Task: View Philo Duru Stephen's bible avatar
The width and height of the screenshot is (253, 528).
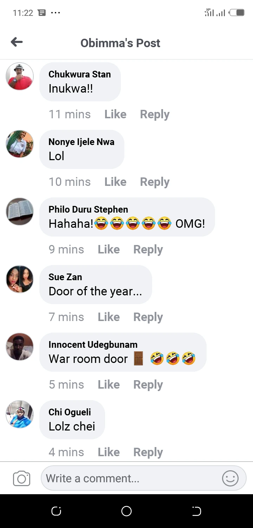Action: pos(20,212)
